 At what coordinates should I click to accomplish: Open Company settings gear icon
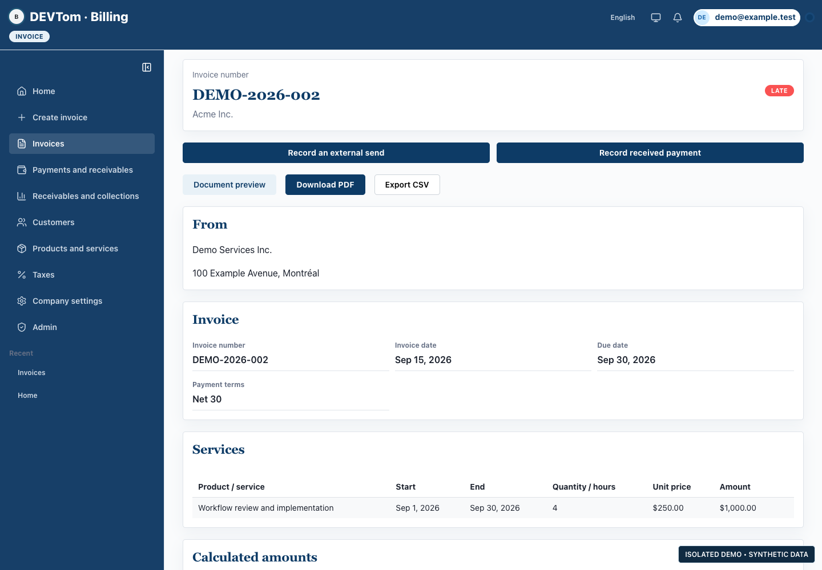click(22, 301)
